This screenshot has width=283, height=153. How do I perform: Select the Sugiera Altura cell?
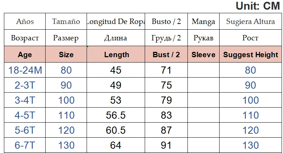(x=251, y=21)
